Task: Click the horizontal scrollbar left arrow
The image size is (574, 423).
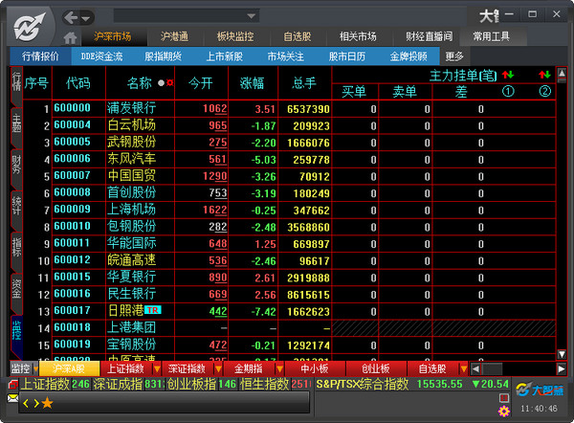Action: coord(475,368)
